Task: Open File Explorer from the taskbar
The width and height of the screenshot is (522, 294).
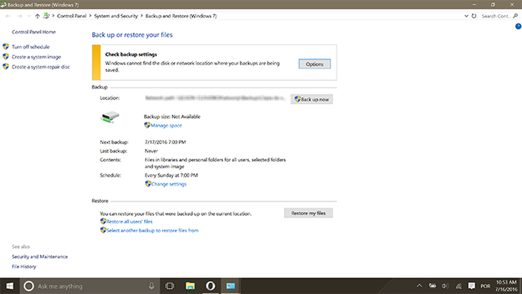Action: pos(190,286)
